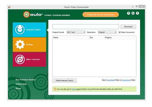Switch to the Download Videos tab
Screen dimensions: 152x107
(30, 30)
